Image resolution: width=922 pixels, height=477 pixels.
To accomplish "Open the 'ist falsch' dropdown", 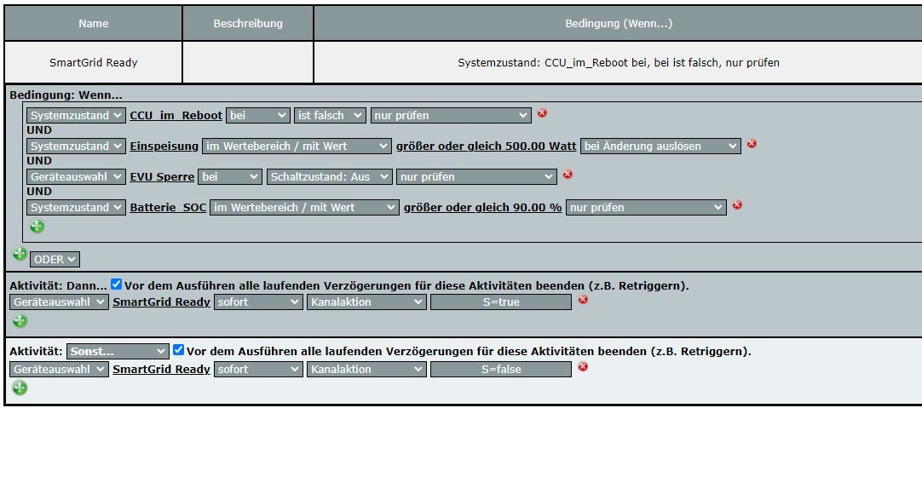I will click(331, 115).
